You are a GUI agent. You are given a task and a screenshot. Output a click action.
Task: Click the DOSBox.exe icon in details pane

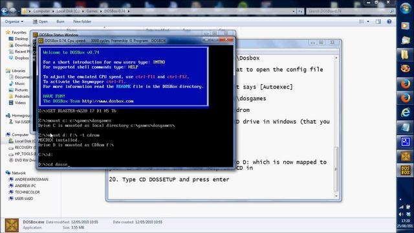[x=12, y=225]
